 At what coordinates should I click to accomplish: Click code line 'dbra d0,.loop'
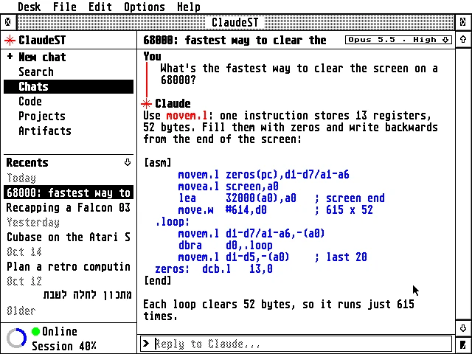226,246
